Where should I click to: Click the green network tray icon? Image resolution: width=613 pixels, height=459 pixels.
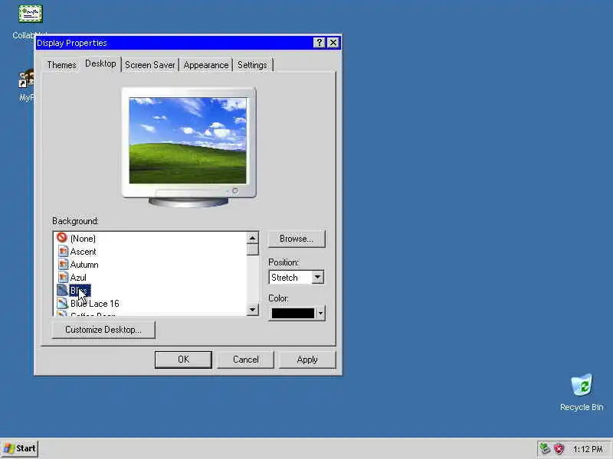[545, 448]
